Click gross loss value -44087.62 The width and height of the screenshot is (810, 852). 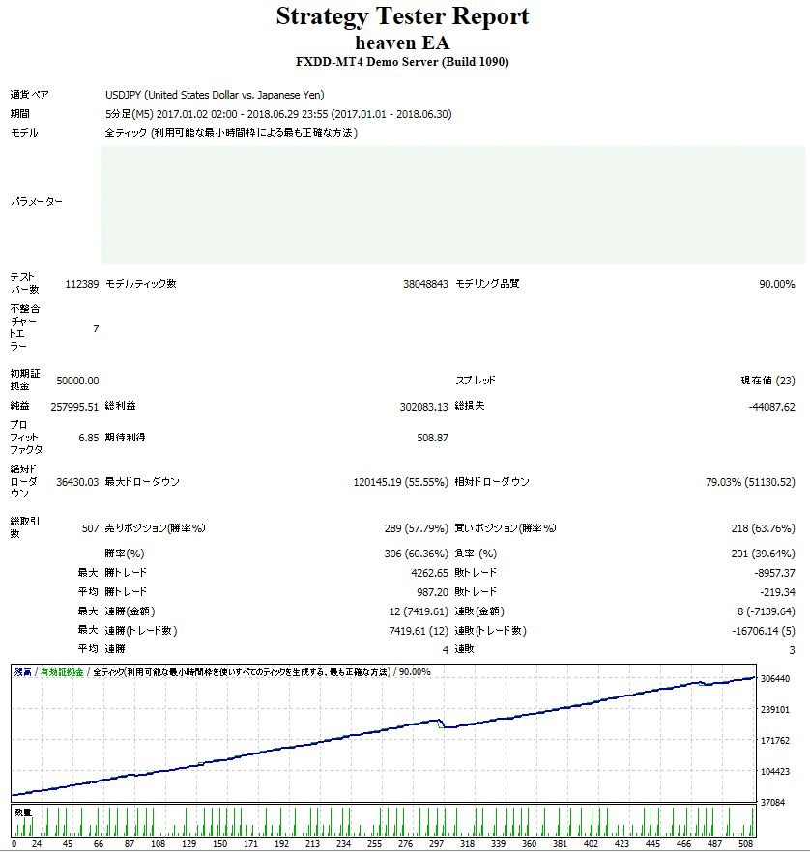pos(772,407)
